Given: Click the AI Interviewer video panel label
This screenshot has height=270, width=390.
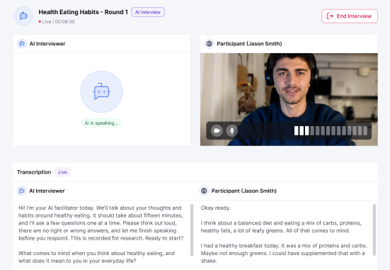Looking at the screenshot, I should click(47, 44).
